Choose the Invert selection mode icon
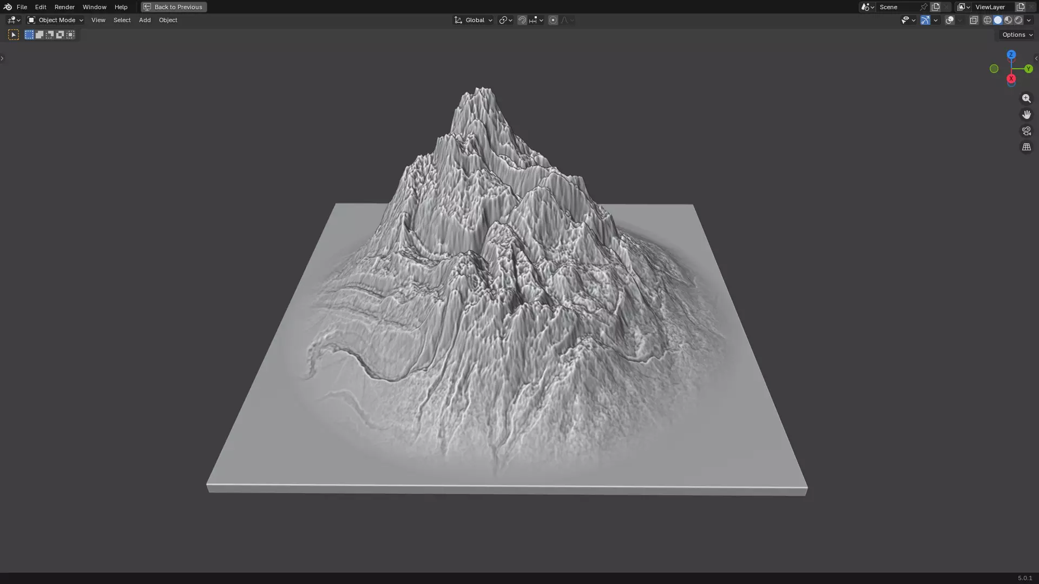The width and height of the screenshot is (1039, 584). coord(60,35)
